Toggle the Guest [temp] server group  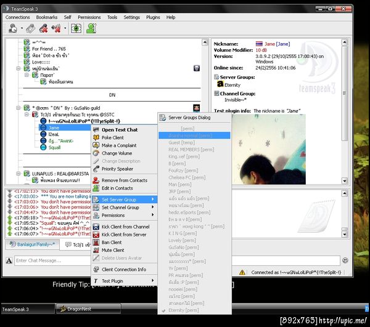click(194, 142)
